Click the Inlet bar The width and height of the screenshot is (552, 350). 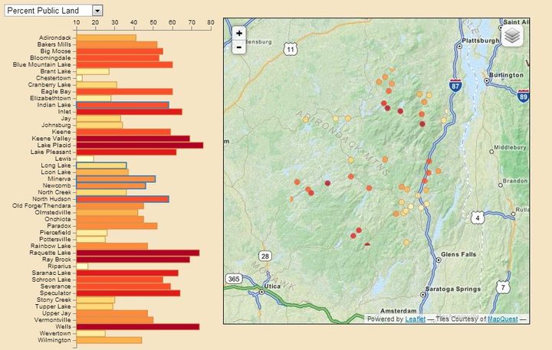130,112
